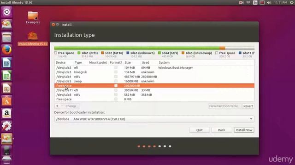This screenshot has height=165, width=295.
Task: Open System Settings gear-and-wrench icon
Action: 7,126
